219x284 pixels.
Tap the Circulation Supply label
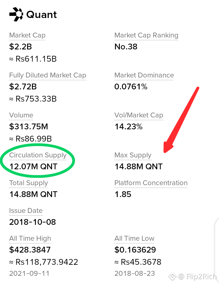pos(38,155)
